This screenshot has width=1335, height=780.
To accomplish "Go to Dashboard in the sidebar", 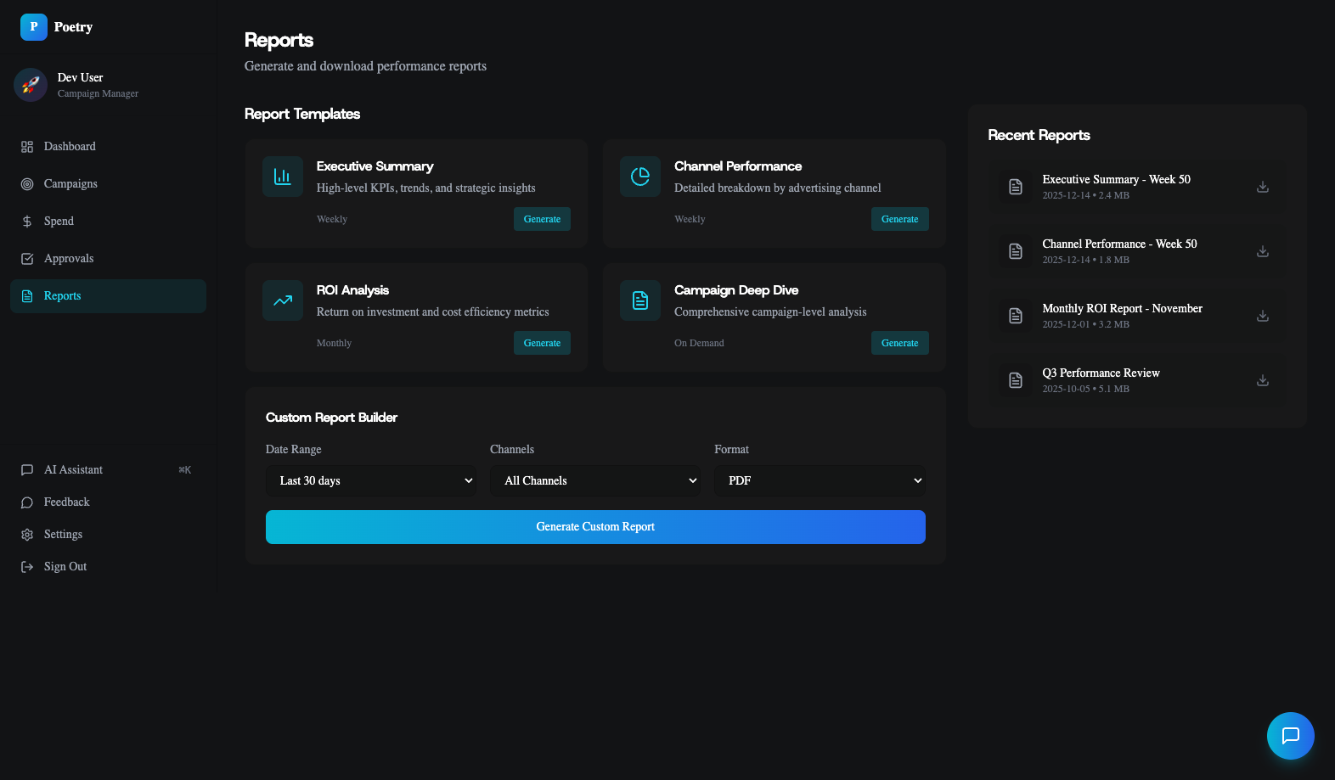I will click(70, 147).
